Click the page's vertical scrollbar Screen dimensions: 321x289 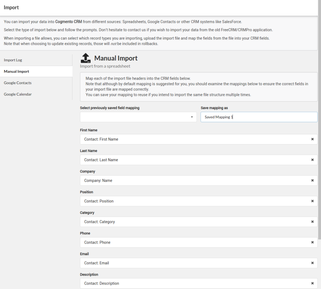[x=319, y=121]
